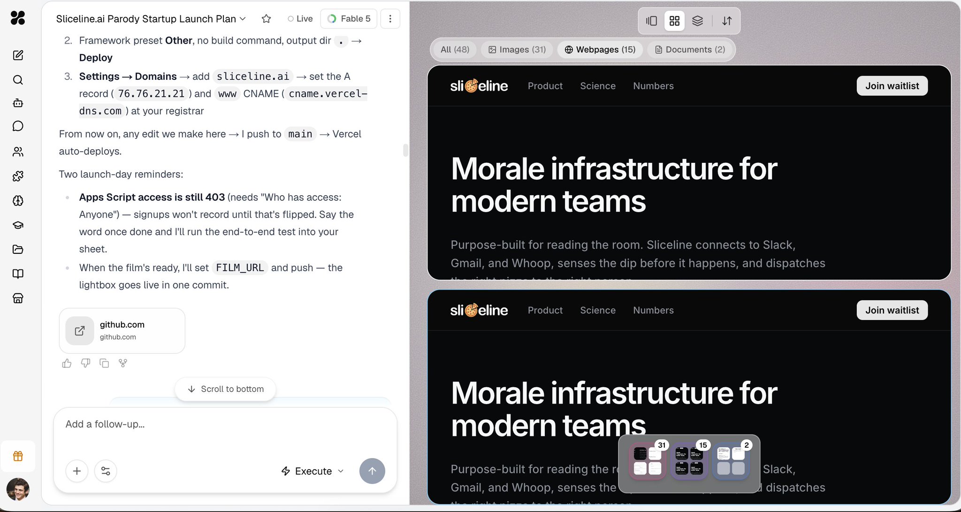961x512 pixels.
Task: Select the grid view icon
Action: point(674,21)
